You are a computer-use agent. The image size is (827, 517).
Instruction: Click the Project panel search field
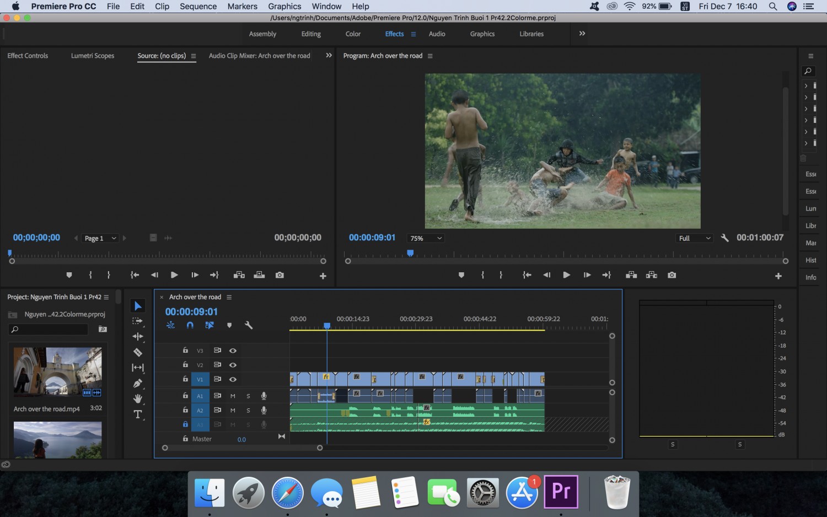tap(49, 329)
